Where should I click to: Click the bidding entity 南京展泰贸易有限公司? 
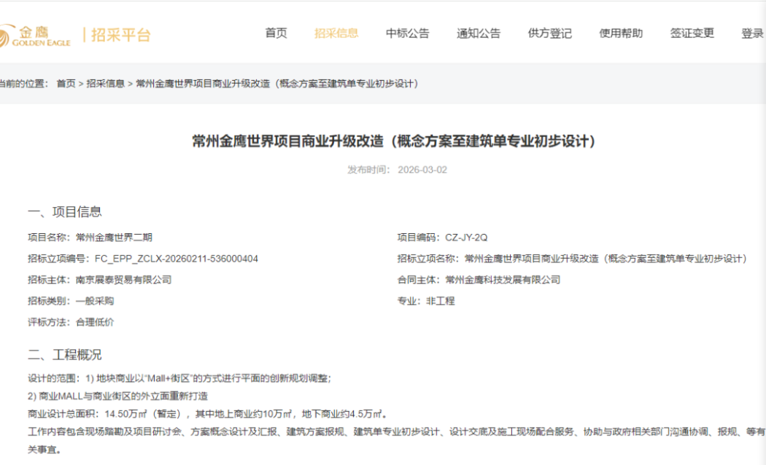123,280
